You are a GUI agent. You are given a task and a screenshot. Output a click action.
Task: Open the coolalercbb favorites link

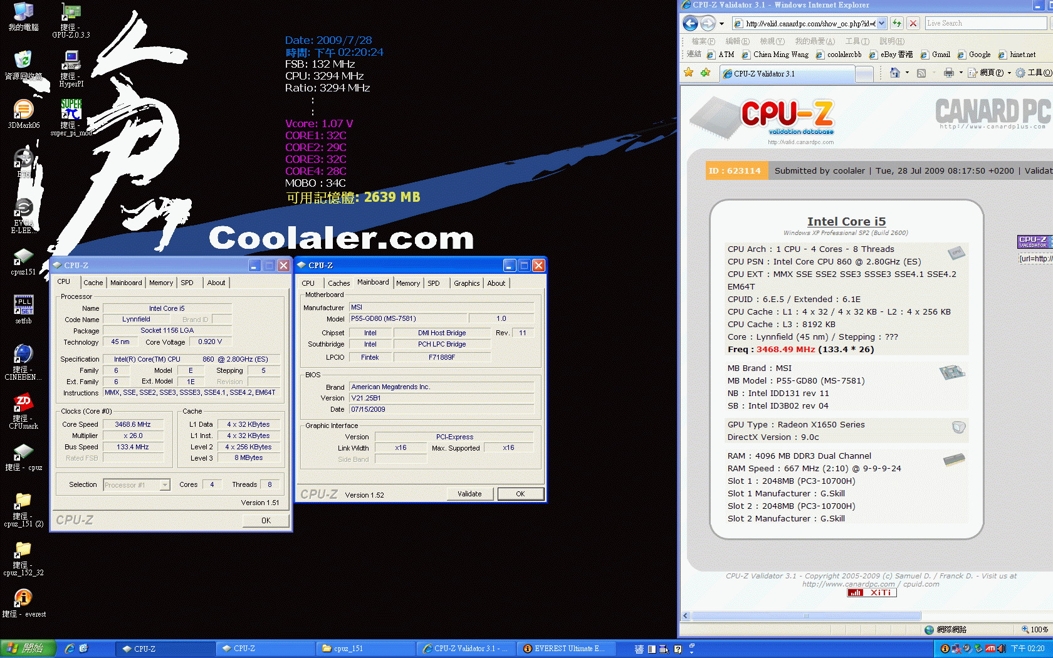(x=839, y=55)
